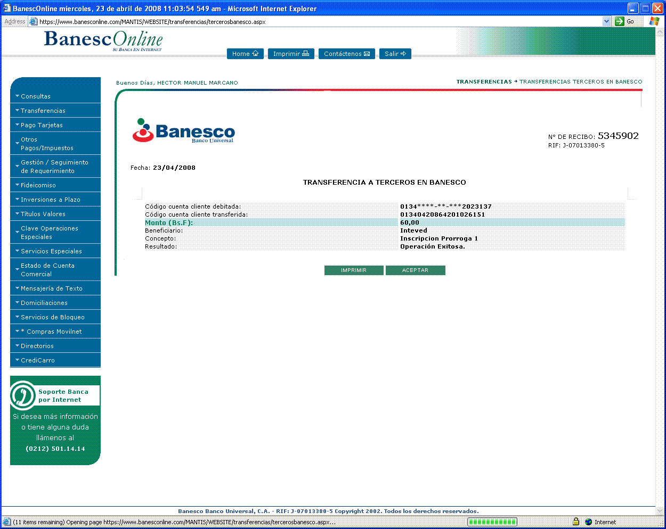Open Otros Pagos/Impuestos sidebar menu
The width and height of the screenshot is (666, 529).
(x=55, y=144)
